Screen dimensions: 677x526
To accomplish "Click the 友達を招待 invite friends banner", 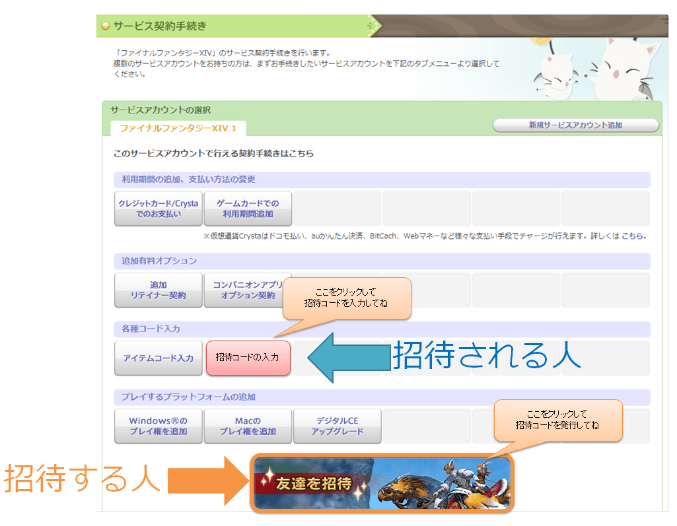I will click(x=382, y=486).
